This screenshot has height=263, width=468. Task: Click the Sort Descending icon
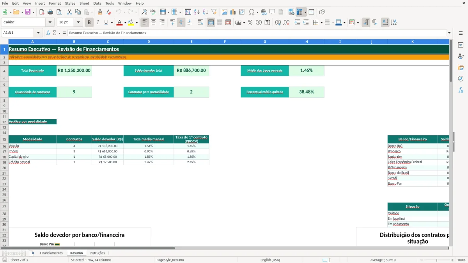[206, 12]
